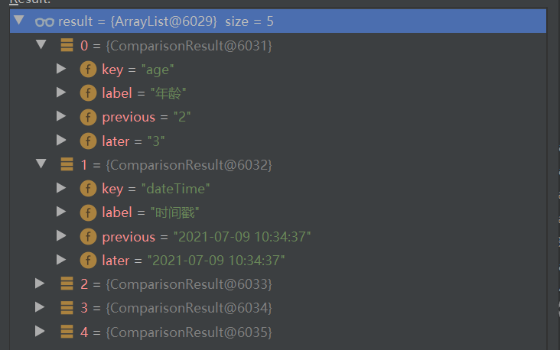Collapse the result ArrayList root node
Viewport: 560px width, 350px height.
19,20
